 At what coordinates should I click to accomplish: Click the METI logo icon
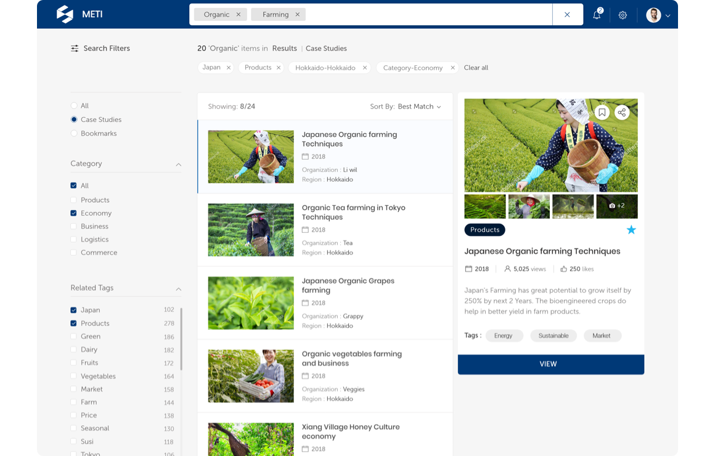(65, 14)
